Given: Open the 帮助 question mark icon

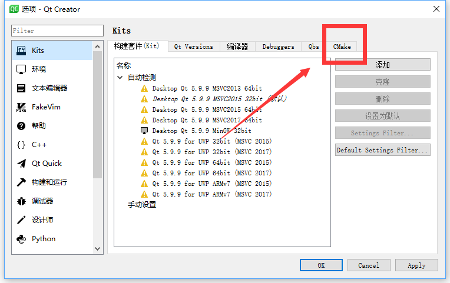Looking at the screenshot, I should pyautogui.click(x=21, y=126).
